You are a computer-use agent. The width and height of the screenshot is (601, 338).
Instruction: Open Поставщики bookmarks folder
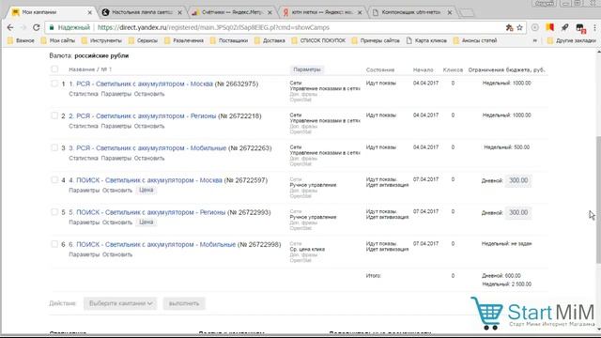click(x=229, y=40)
